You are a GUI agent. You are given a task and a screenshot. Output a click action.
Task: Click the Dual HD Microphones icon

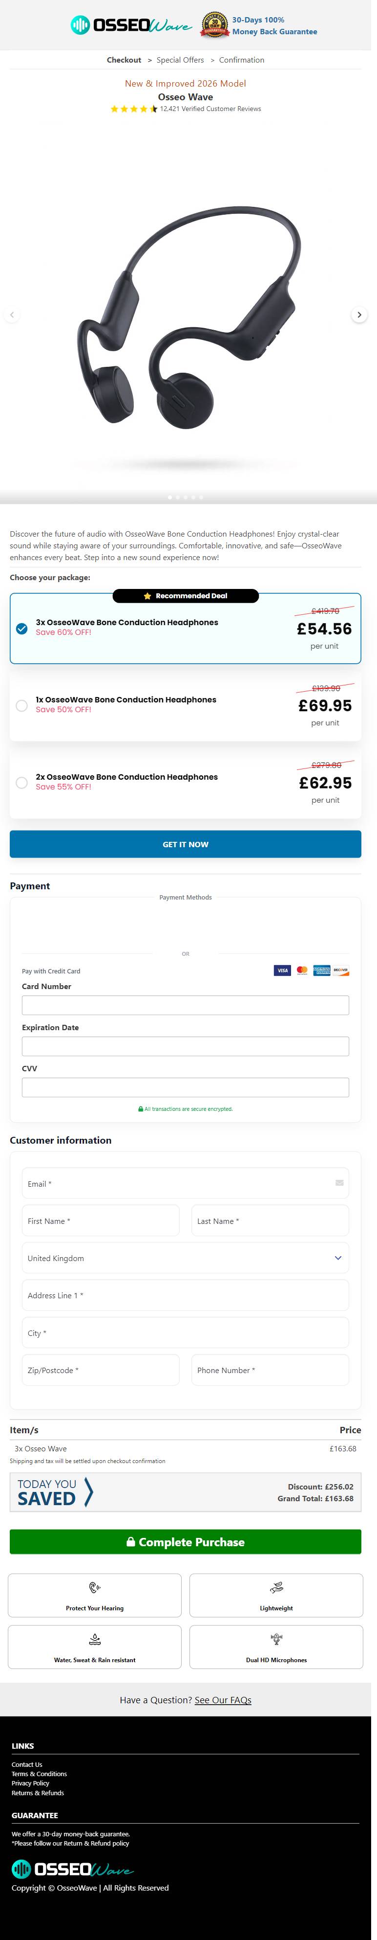(x=276, y=1640)
